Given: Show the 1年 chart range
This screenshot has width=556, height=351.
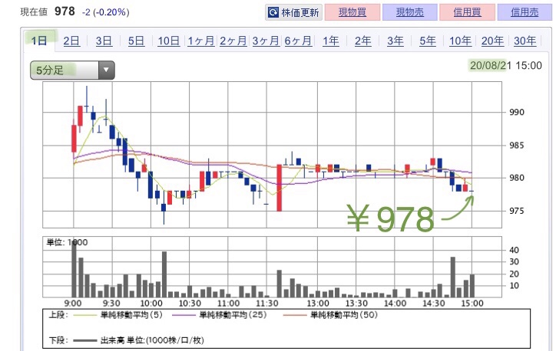Looking at the screenshot, I should point(331,41).
